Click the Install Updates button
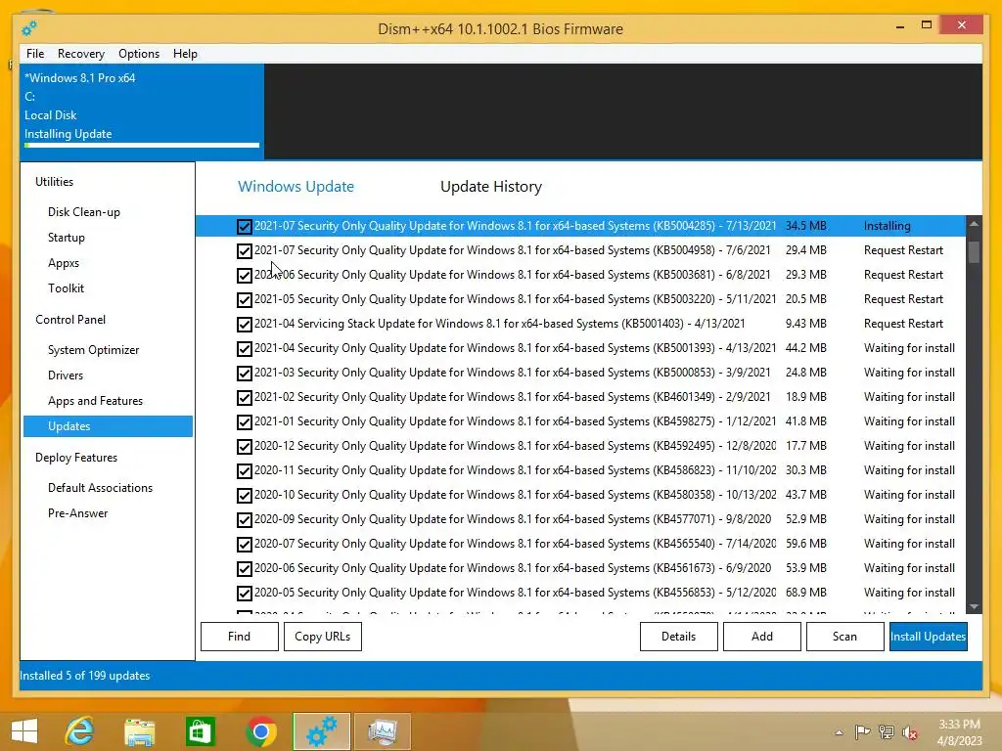Viewport: 1002px width, 751px height. coord(929,637)
